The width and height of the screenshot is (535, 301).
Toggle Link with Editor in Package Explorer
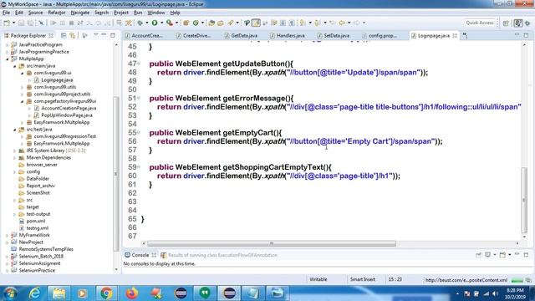(x=73, y=35)
